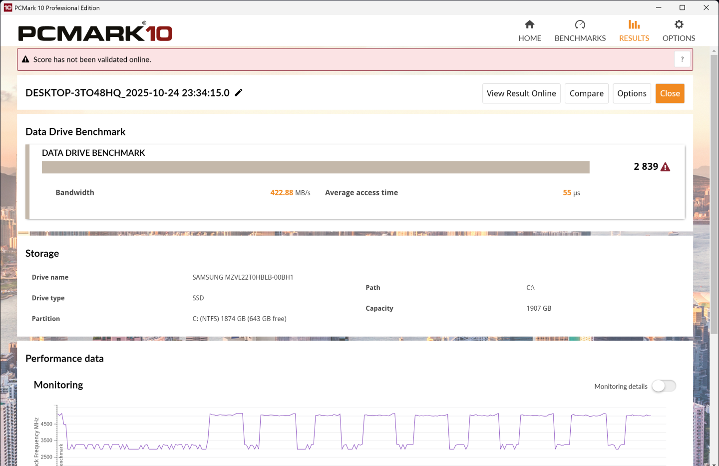
Task: Maximize the PCMark 10 window
Action: click(x=682, y=7)
